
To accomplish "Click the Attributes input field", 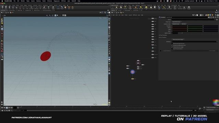I will (194, 42).
